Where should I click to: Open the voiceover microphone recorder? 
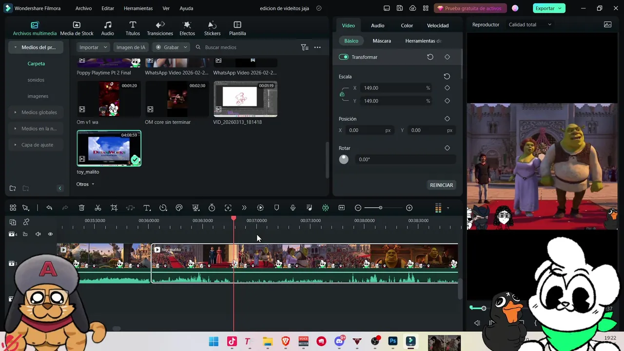[x=292, y=208]
